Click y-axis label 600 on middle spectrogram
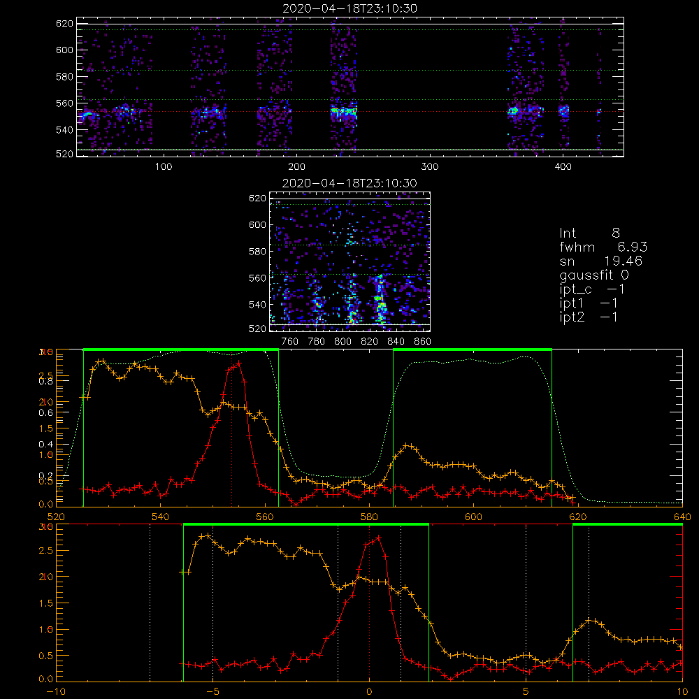 [258, 224]
